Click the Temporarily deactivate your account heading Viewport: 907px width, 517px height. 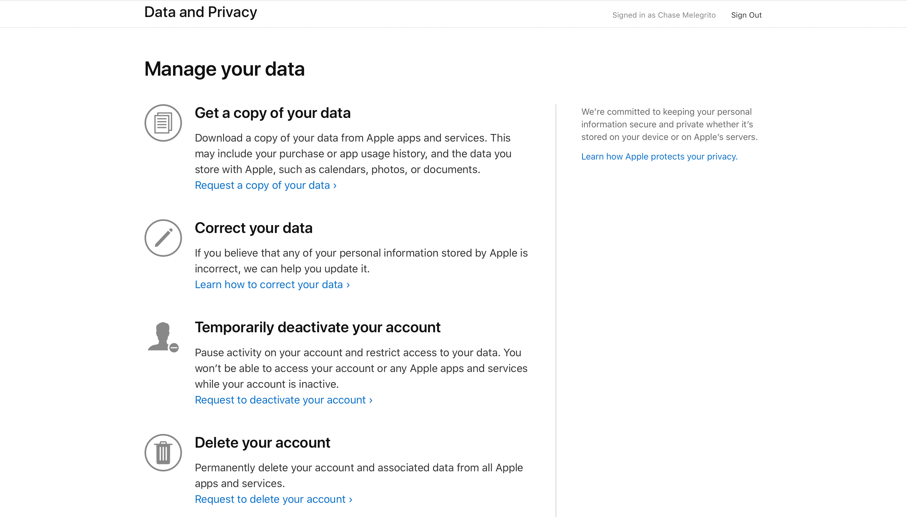click(318, 327)
